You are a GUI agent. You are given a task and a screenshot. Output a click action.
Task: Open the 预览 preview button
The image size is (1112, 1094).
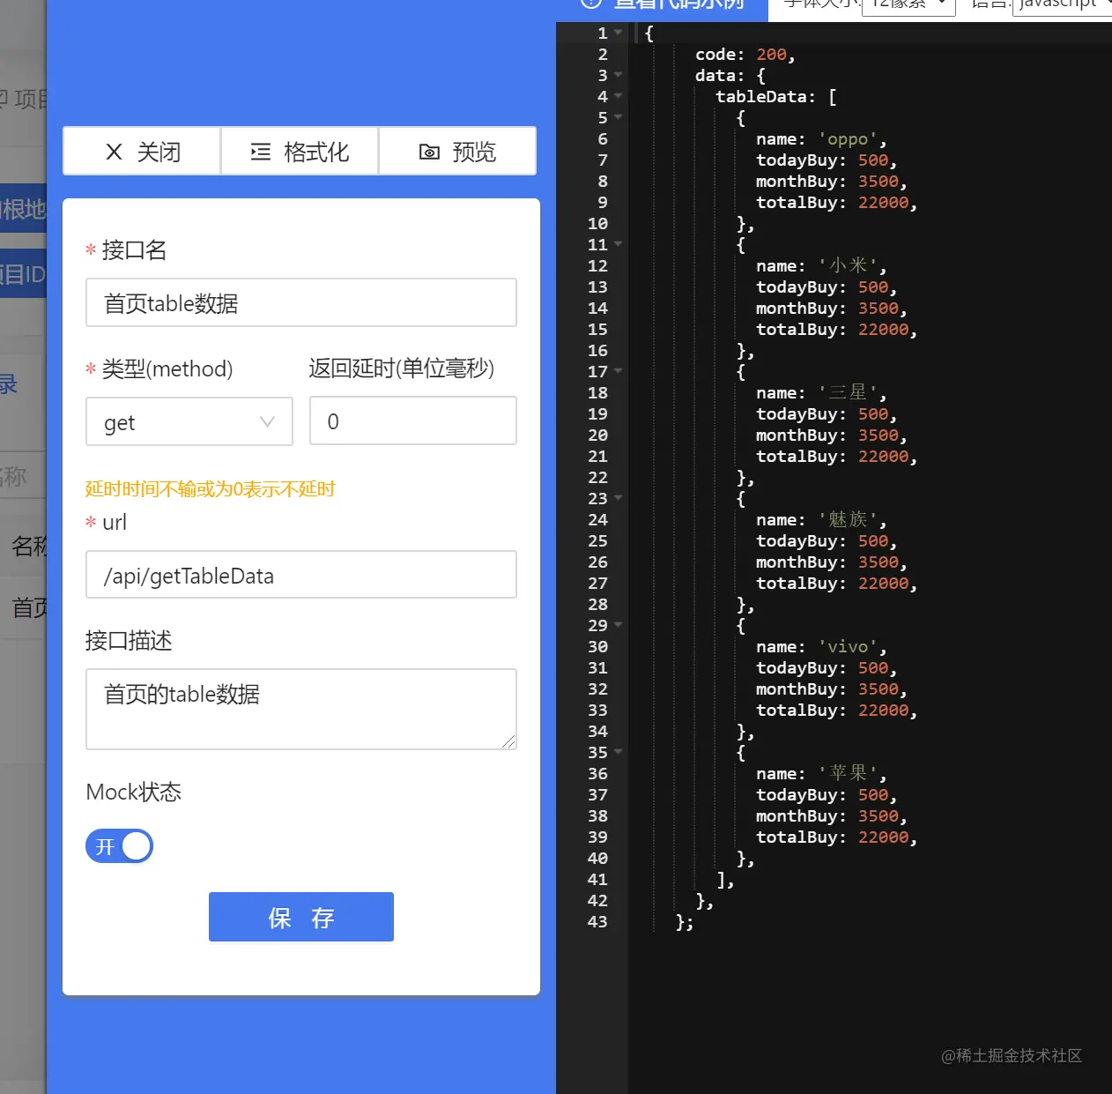coord(457,152)
